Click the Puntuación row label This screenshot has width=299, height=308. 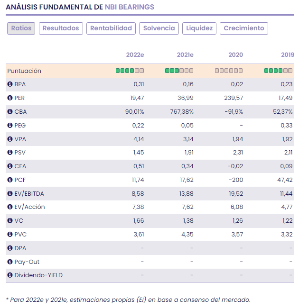point(24,71)
